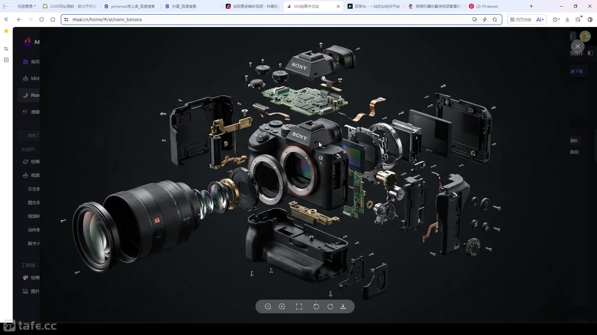Bookmark this page with the star icon

point(495,20)
